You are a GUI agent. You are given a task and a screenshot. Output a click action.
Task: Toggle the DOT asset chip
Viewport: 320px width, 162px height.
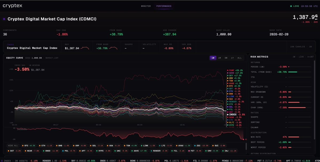tap(14, 151)
